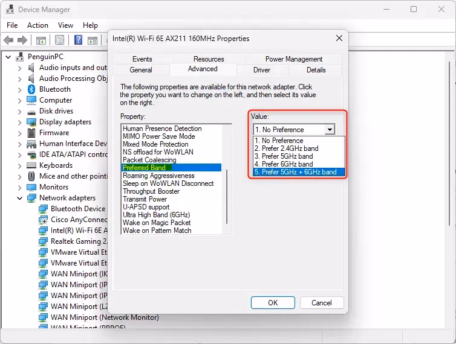Click the Disk drives category icon
This screenshot has width=456, height=344.
pos(31,111)
